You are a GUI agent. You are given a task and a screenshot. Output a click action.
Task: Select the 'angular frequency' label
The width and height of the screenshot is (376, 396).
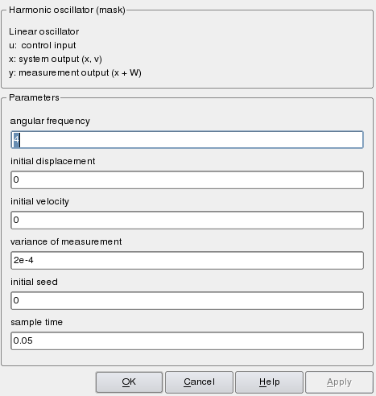point(50,122)
